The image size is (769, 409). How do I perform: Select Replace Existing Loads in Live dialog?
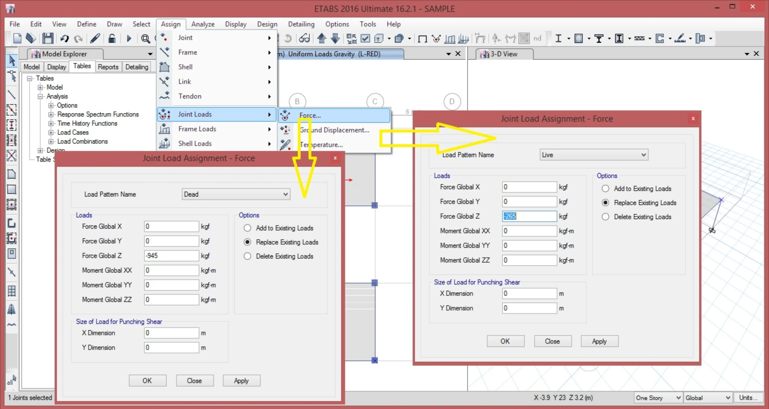[605, 203]
